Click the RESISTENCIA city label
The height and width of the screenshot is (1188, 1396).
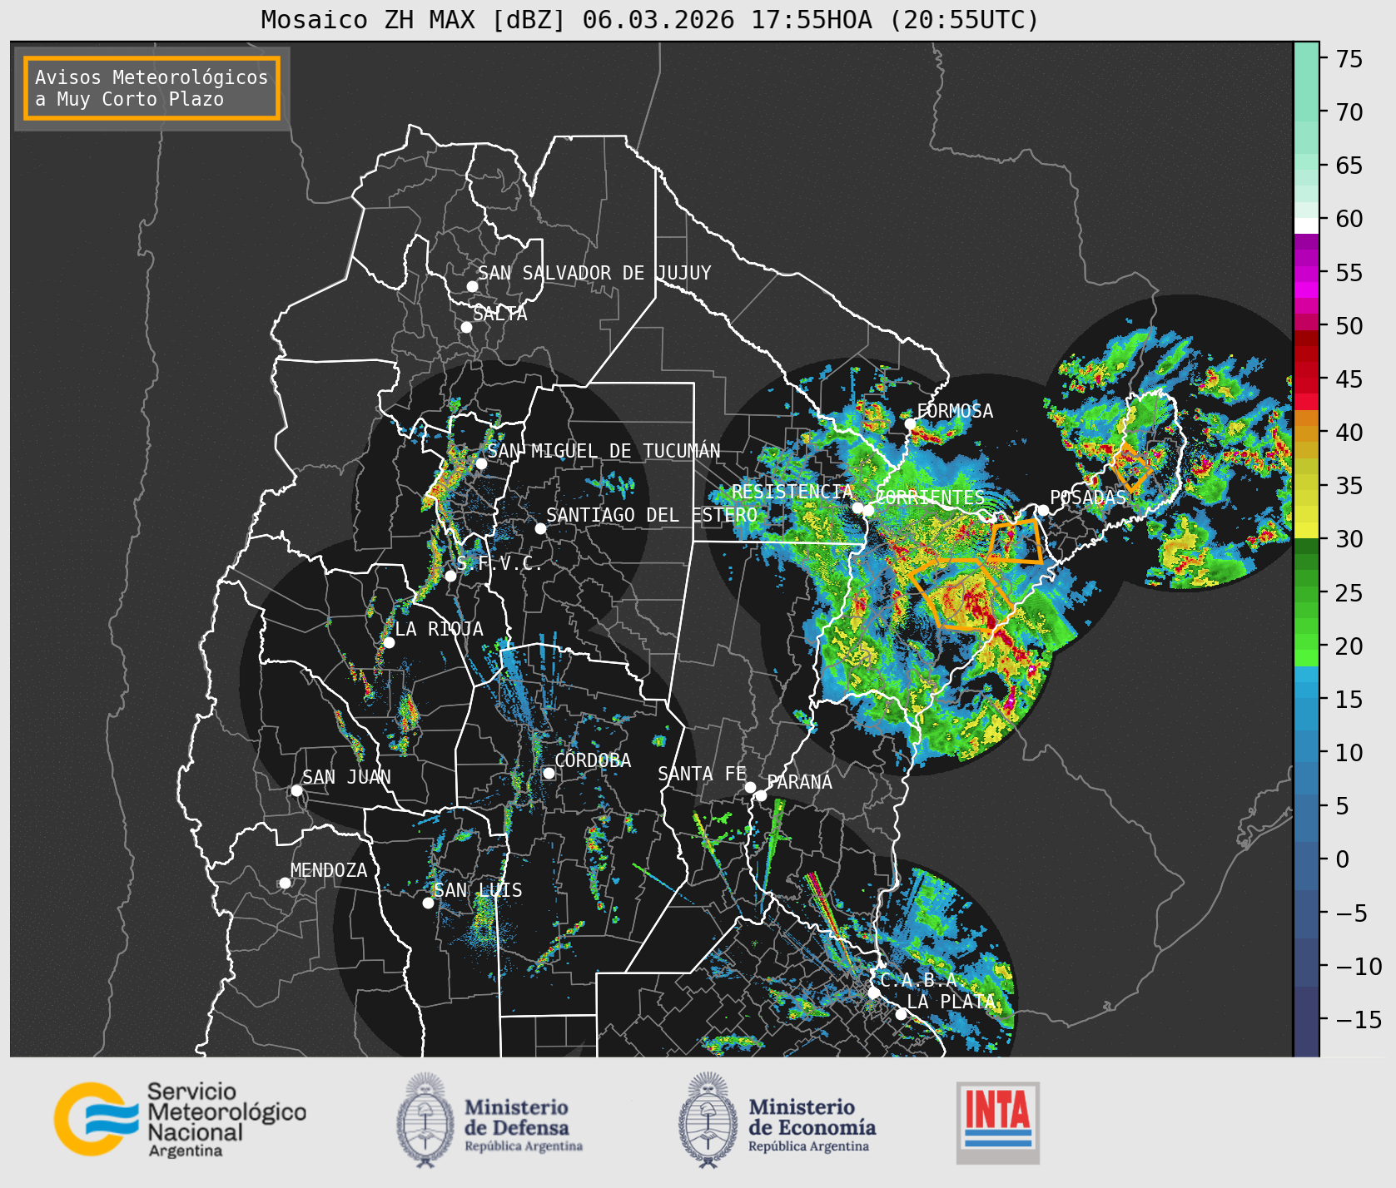pyautogui.click(x=792, y=492)
